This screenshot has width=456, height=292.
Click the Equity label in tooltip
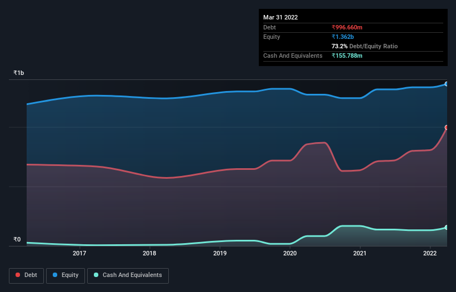click(272, 37)
